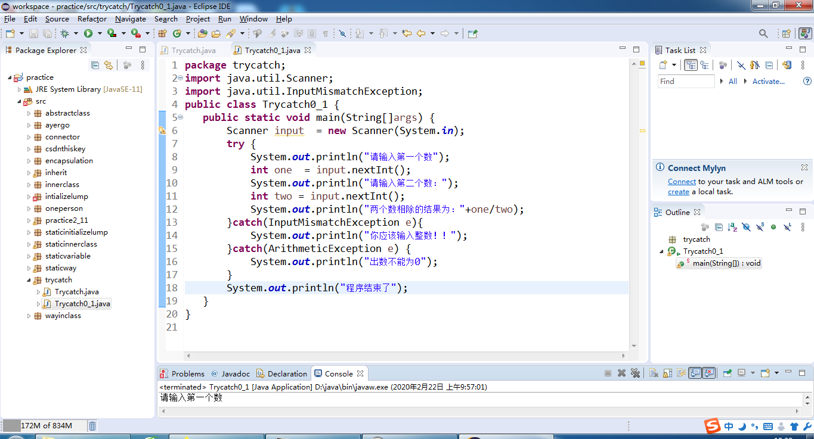Click the Clear Console icon
This screenshot has height=439, width=814.
coord(654,373)
